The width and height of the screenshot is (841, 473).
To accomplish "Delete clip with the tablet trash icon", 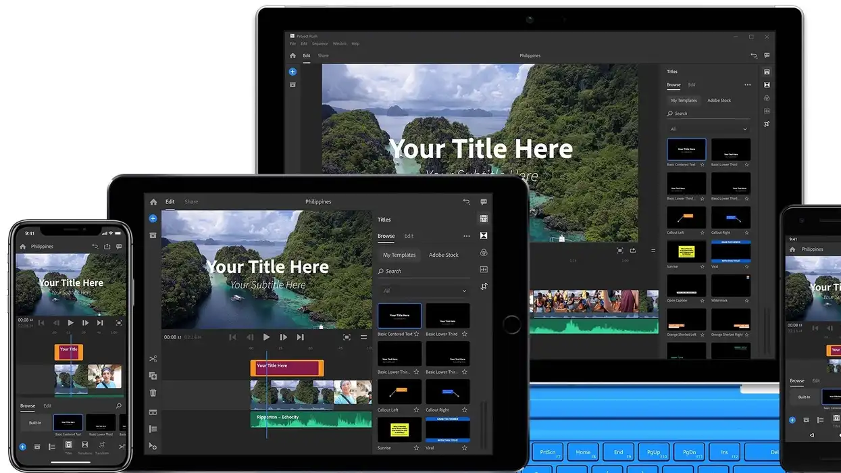I will [x=153, y=393].
